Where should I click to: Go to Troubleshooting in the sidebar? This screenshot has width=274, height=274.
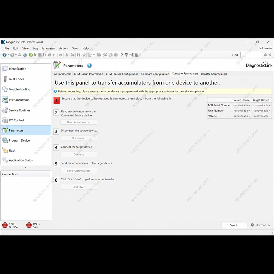click(26, 89)
